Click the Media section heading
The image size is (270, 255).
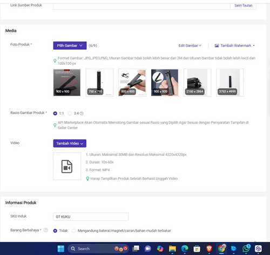pos(11,31)
